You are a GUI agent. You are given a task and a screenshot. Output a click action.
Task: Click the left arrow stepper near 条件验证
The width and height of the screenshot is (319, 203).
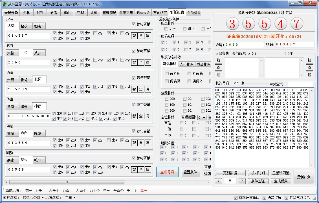pos(218,181)
